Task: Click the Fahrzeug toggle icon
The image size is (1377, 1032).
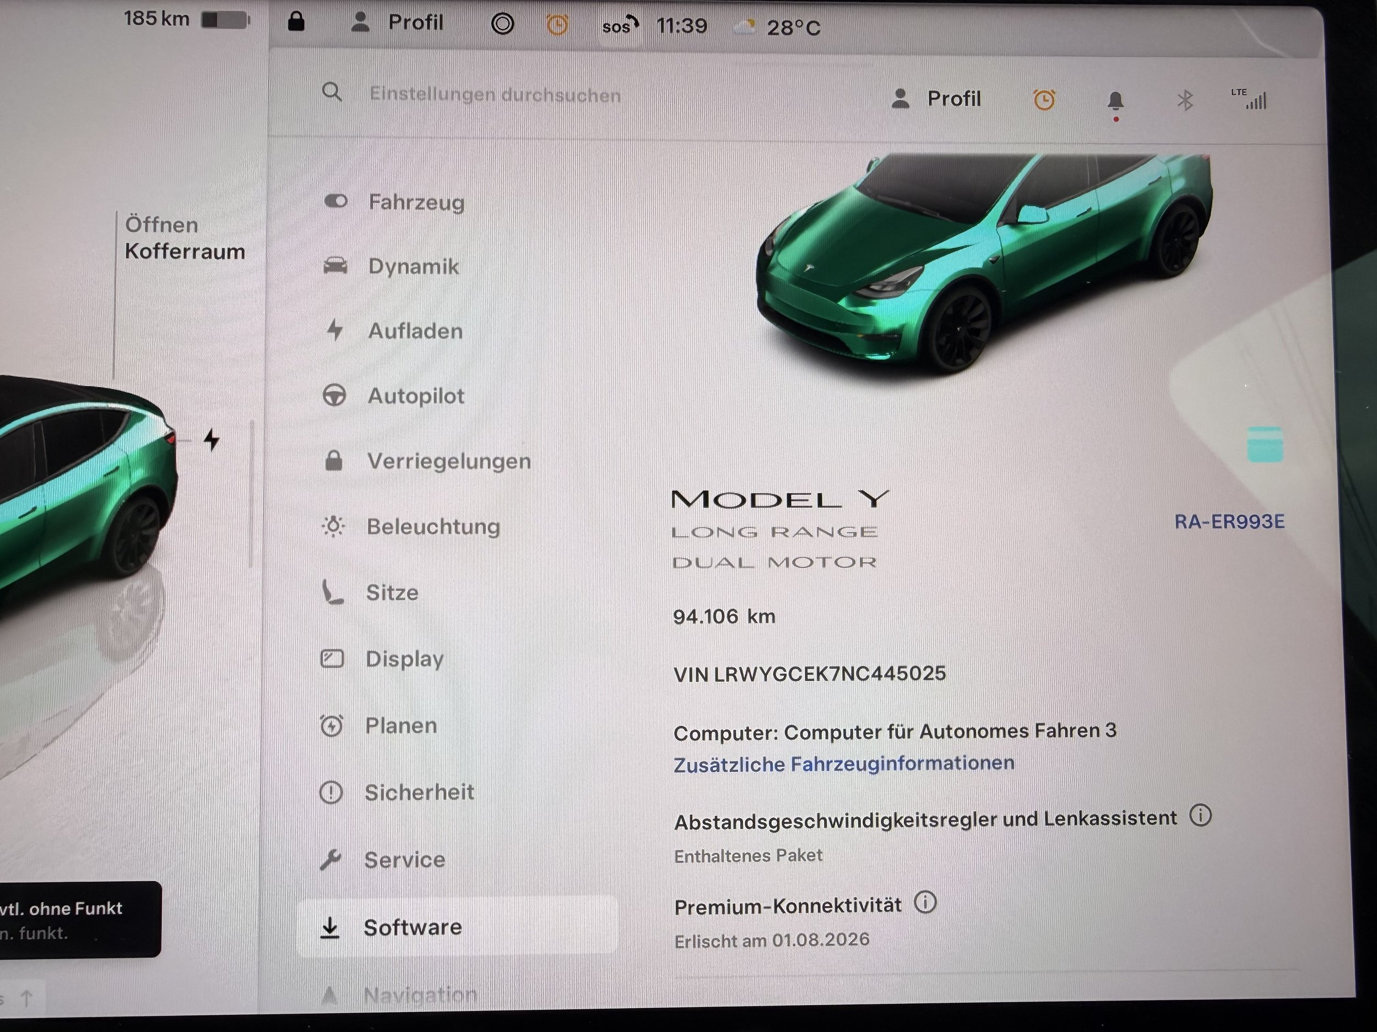Action: point(336,201)
